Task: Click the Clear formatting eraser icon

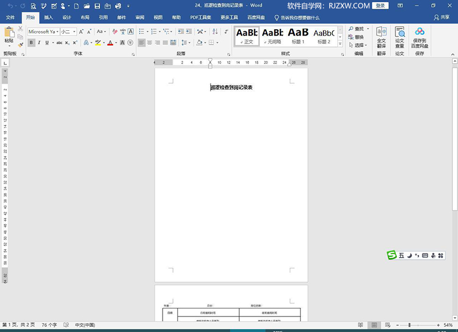Action: [115, 31]
